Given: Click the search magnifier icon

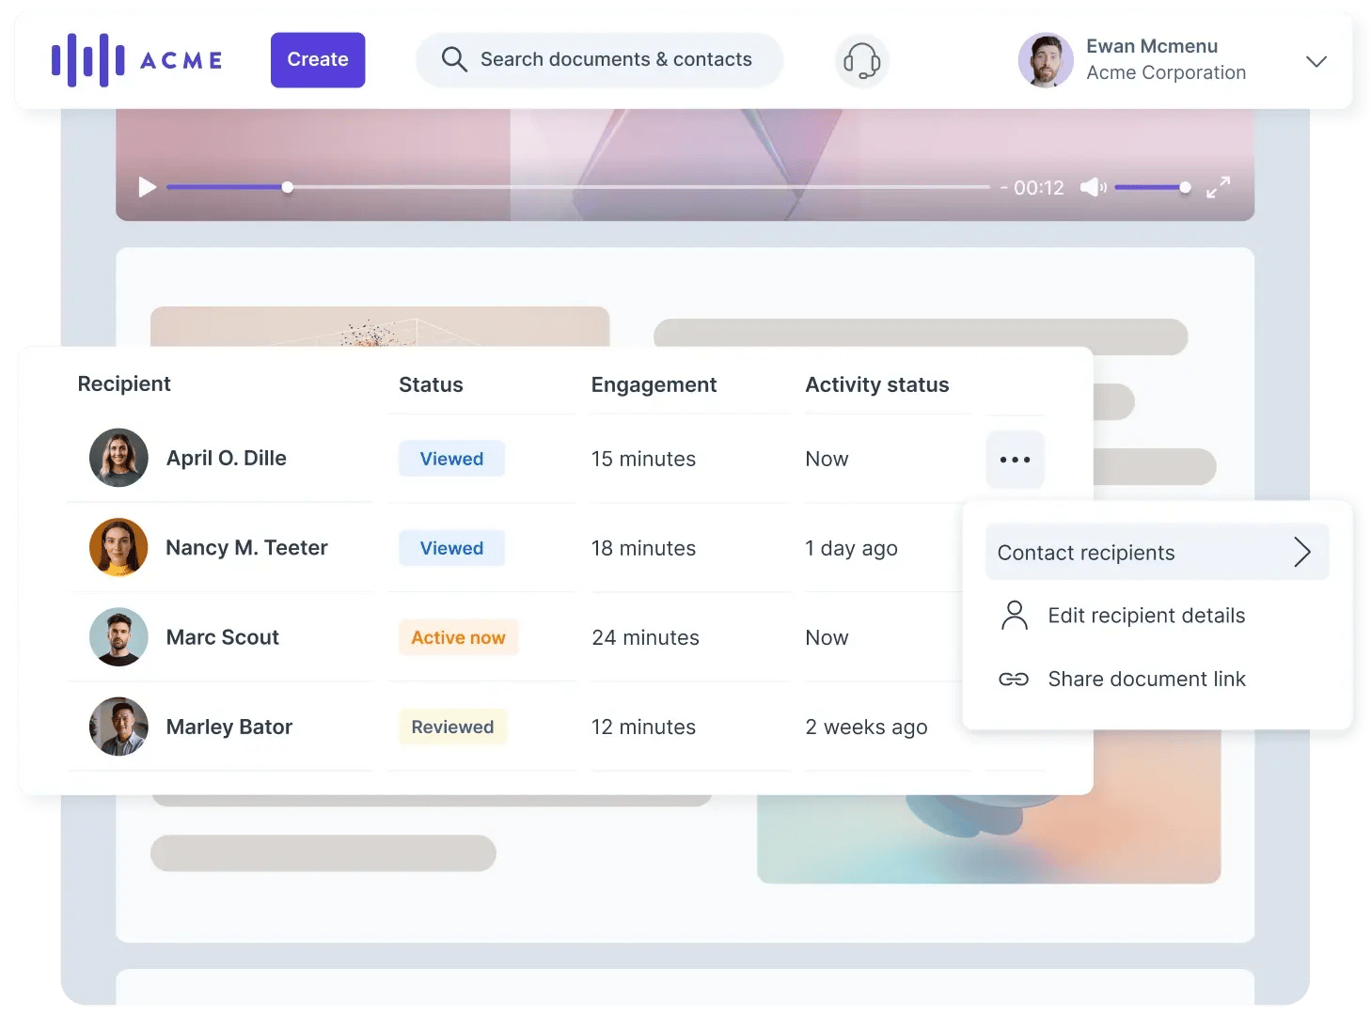Looking at the screenshot, I should coord(454,59).
